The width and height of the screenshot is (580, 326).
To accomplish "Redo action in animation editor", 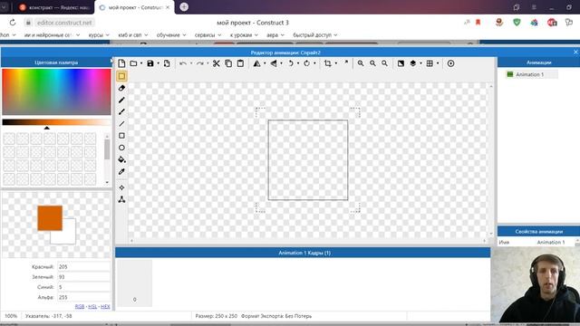I will [199, 63].
